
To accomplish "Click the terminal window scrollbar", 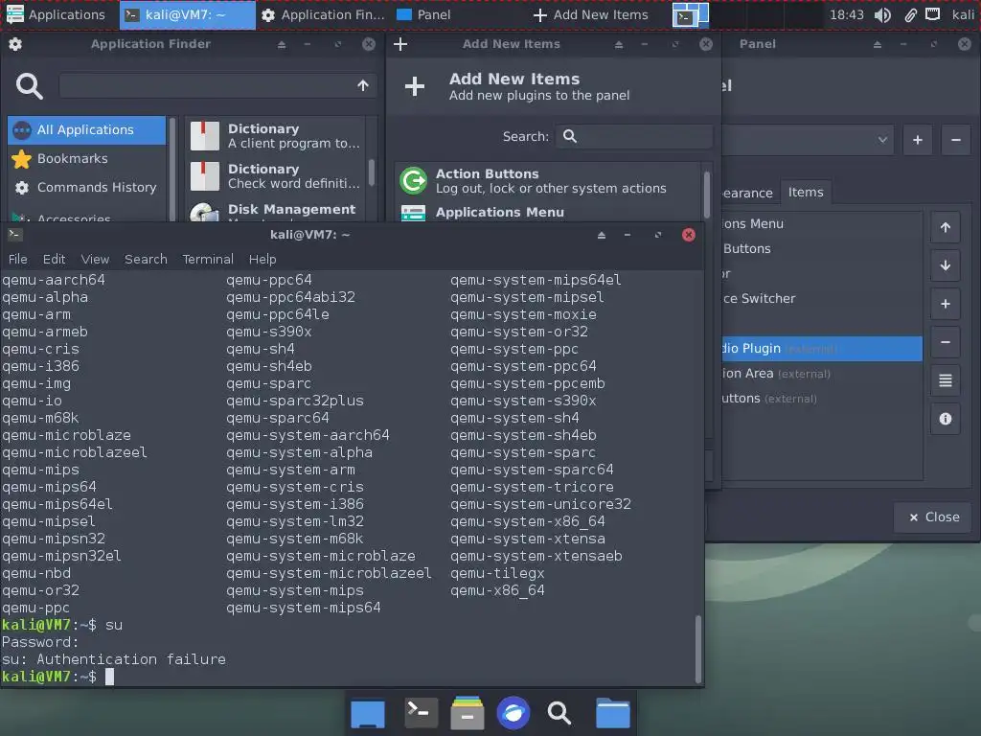I will coord(698,650).
